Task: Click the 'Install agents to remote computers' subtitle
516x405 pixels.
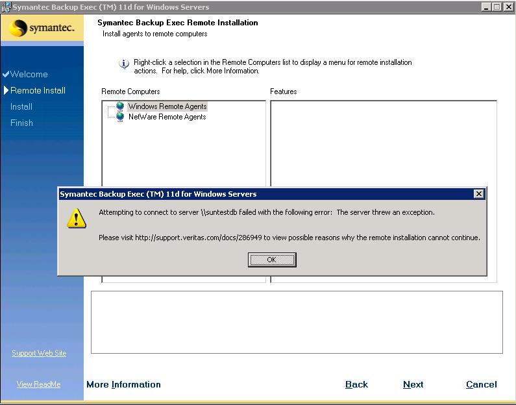Action: coord(154,34)
